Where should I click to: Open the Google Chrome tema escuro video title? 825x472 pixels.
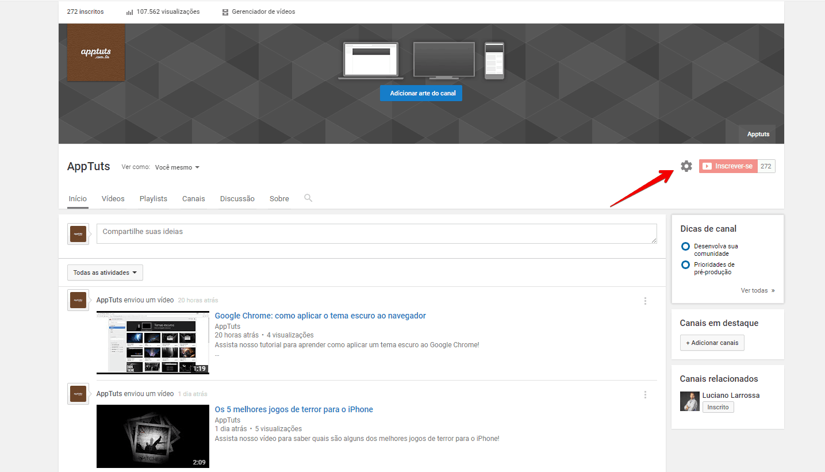pos(320,316)
